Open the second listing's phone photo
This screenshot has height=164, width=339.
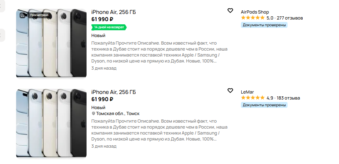pos(51,123)
